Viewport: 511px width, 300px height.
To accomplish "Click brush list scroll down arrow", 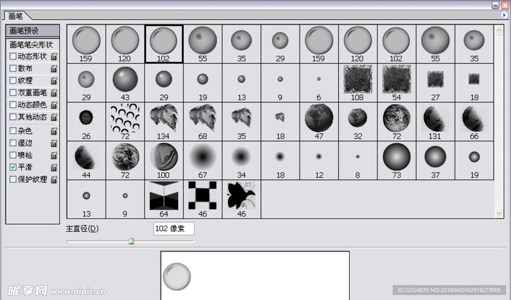I will [499, 213].
